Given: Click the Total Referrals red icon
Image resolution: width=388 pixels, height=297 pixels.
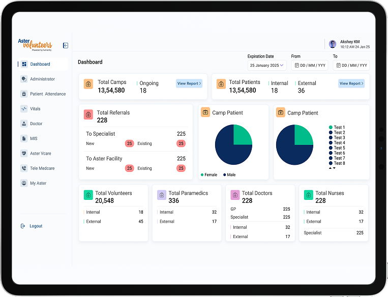Looking at the screenshot, I should (x=88, y=115).
